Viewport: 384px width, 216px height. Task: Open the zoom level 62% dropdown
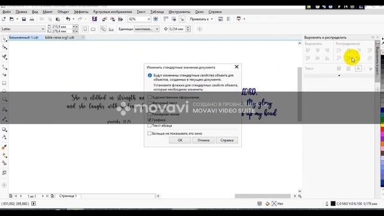point(148,19)
